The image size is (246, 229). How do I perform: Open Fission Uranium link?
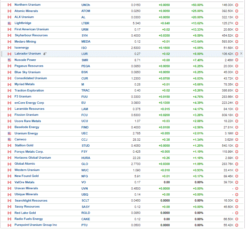[26, 115]
